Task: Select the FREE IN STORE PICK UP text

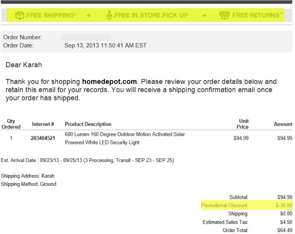Action: [152, 16]
